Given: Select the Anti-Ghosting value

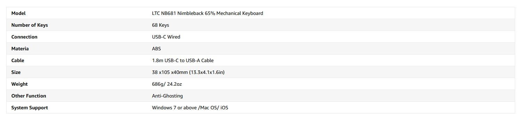Looking at the screenshot, I should [167, 96].
